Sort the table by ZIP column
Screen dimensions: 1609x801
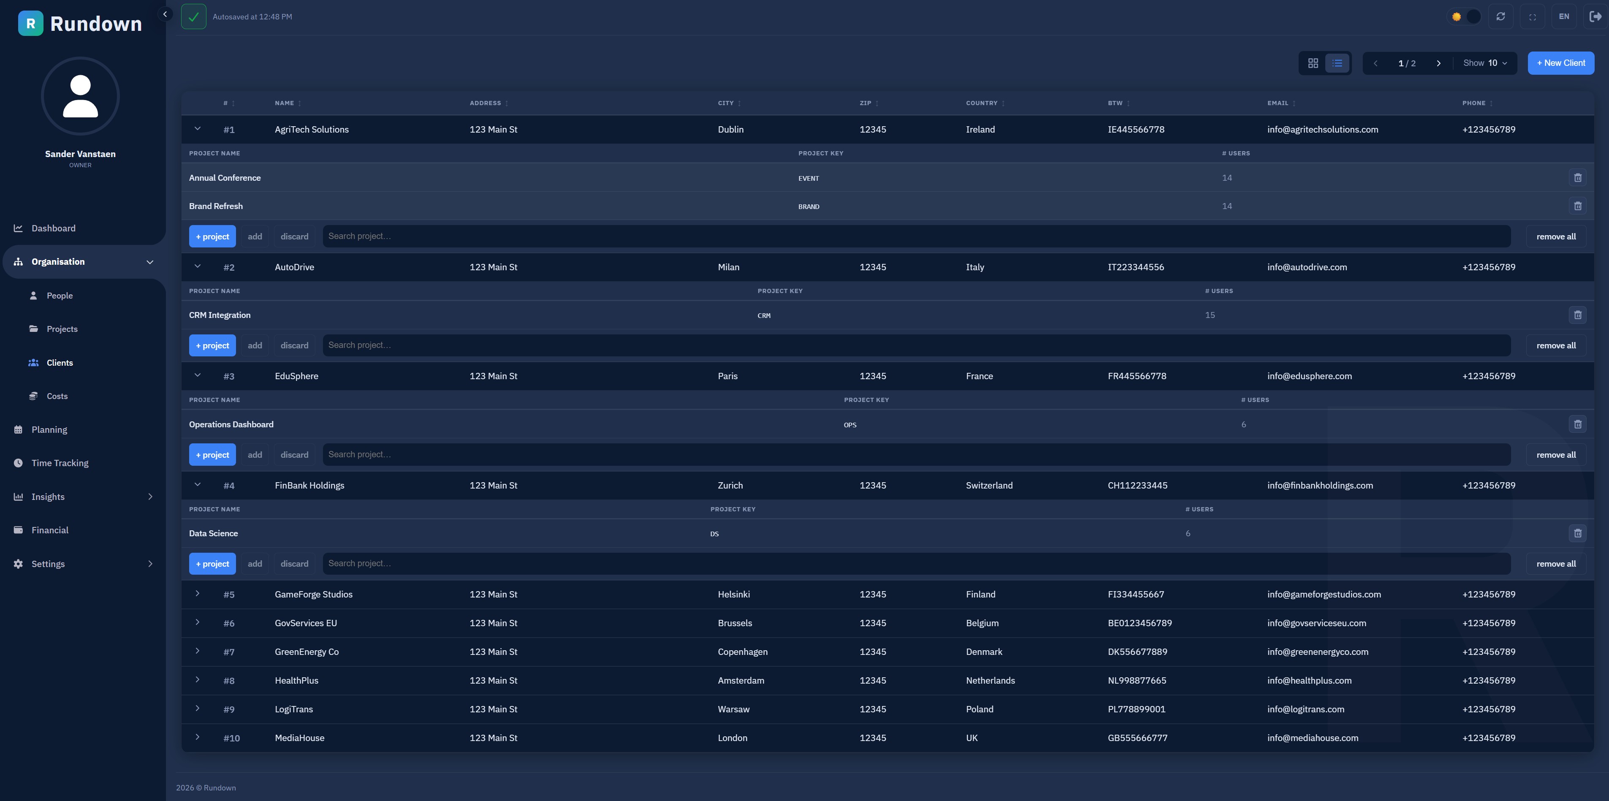pyautogui.click(x=869, y=103)
